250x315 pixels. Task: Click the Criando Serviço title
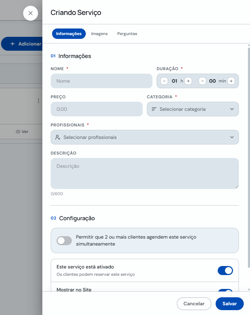click(x=76, y=13)
